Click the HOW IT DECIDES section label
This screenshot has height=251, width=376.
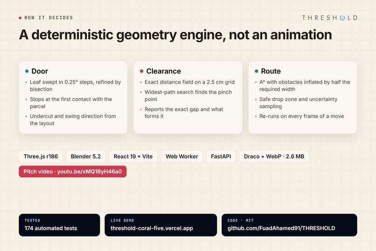click(x=49, y=18)
